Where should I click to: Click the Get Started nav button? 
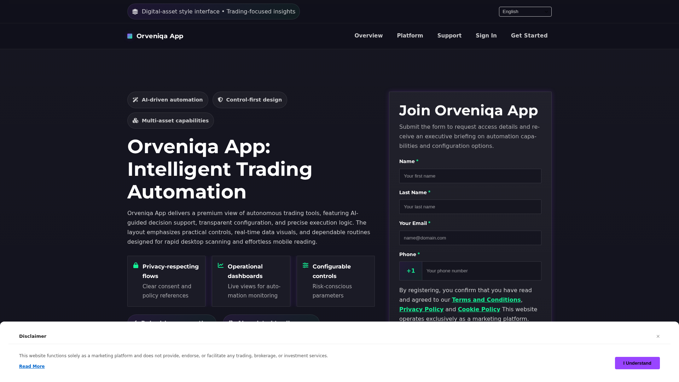pos(529,36)
